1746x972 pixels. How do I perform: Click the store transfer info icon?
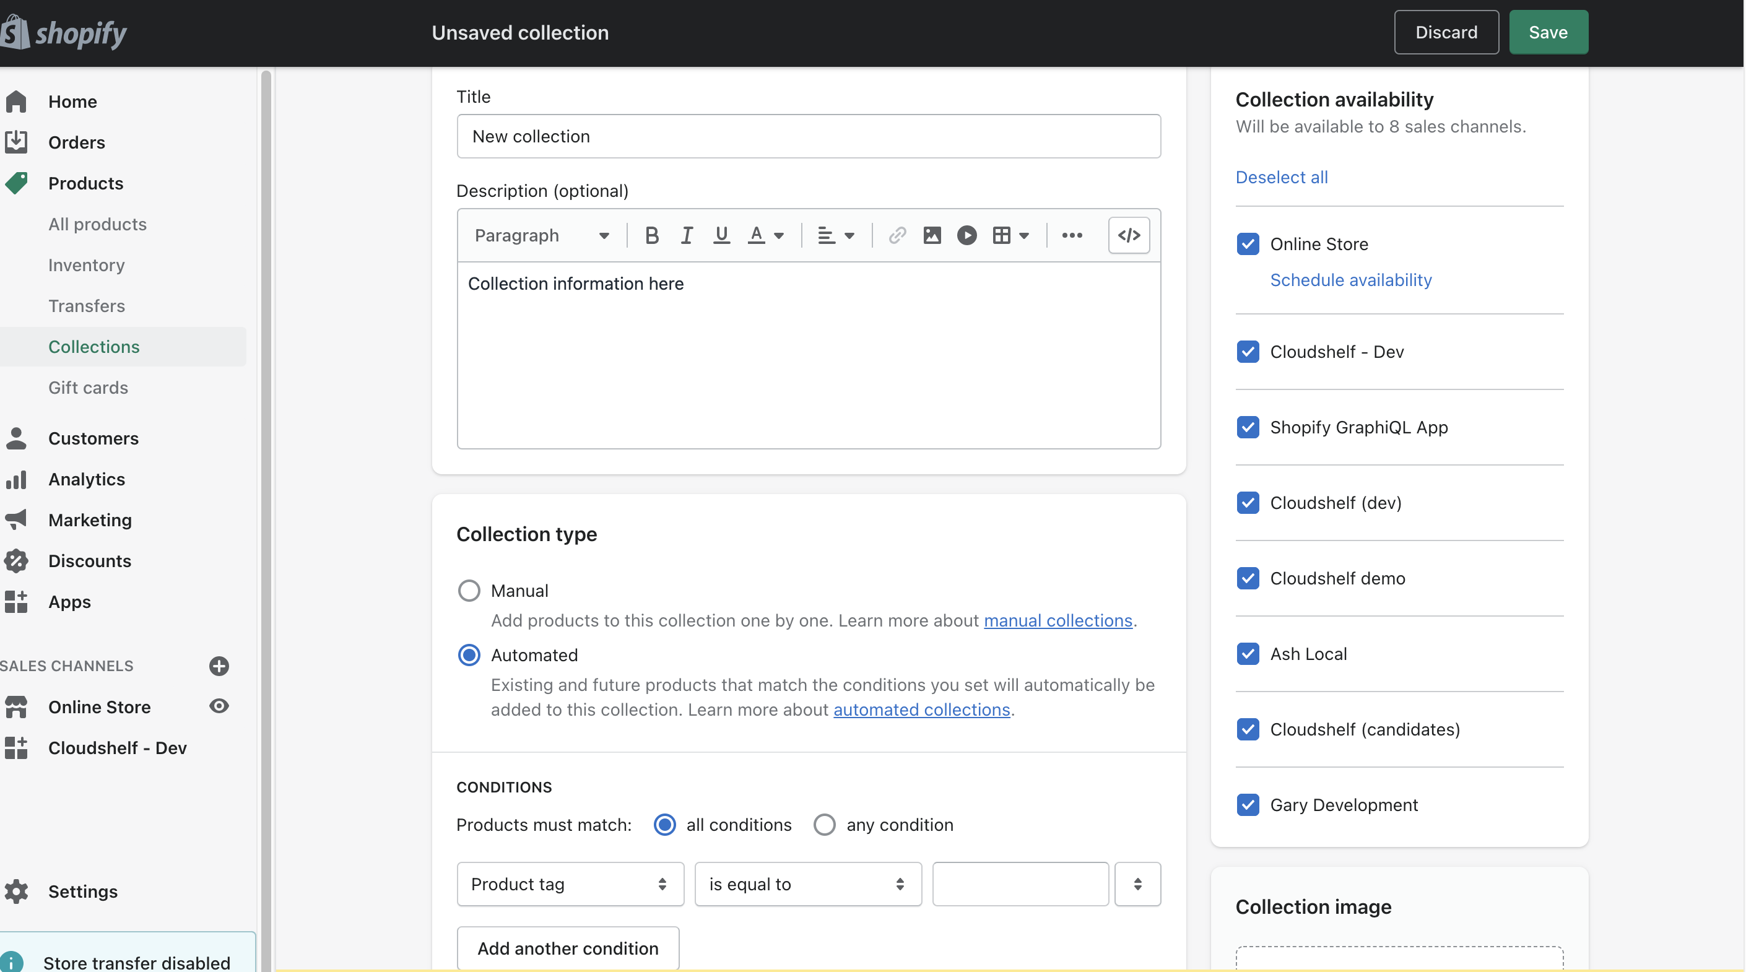(12, 963)
